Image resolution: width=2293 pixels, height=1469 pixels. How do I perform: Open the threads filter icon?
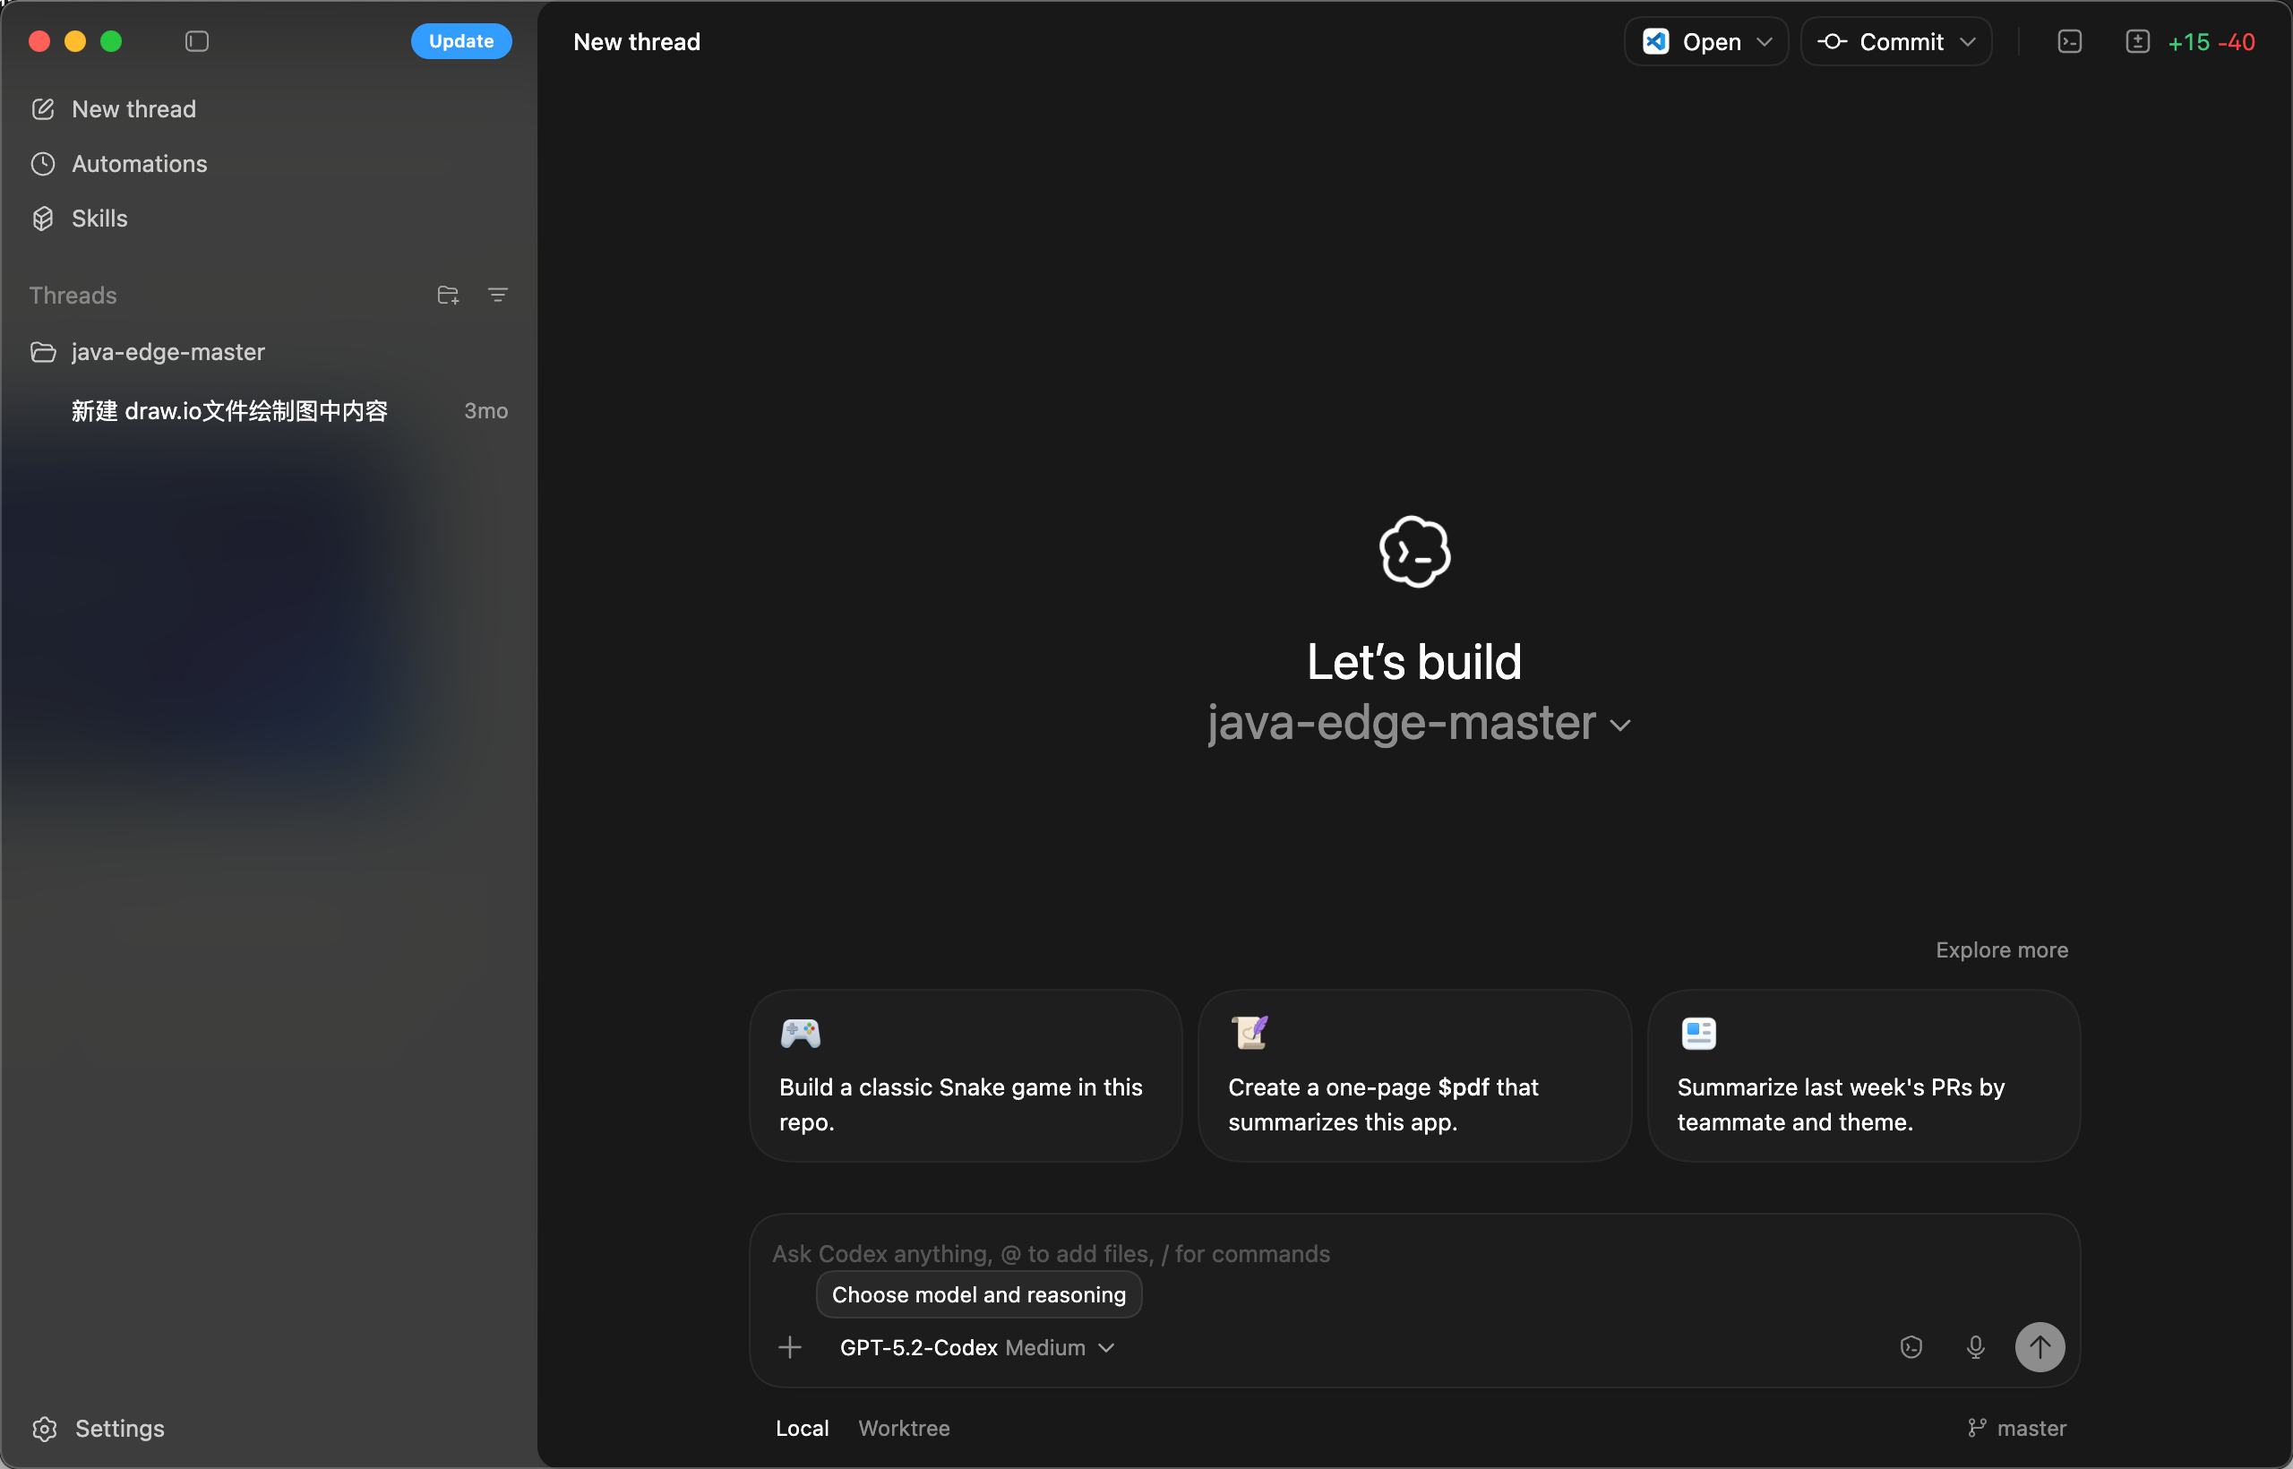pyautogui.click(x=498, y=296)
